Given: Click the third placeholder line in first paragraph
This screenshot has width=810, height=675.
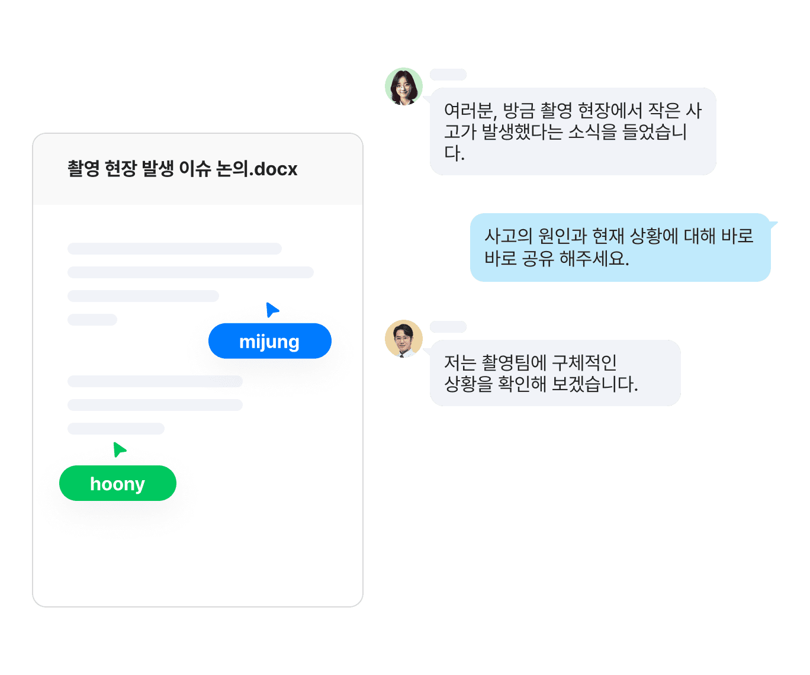Looking at the screenshot, I should [143, 296].
